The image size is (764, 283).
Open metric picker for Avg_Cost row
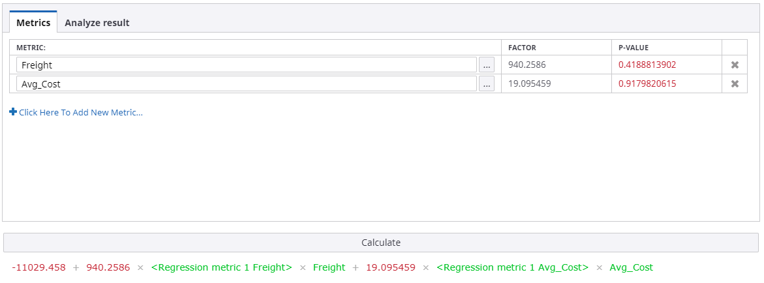[487, 83]
